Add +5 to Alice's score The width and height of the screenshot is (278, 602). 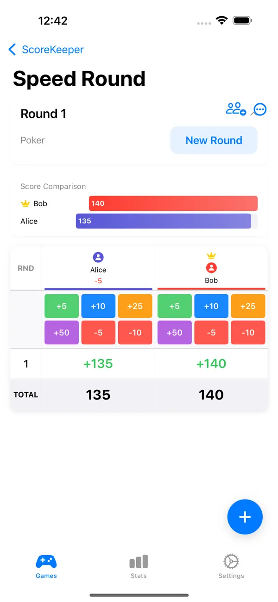[62, 306]
